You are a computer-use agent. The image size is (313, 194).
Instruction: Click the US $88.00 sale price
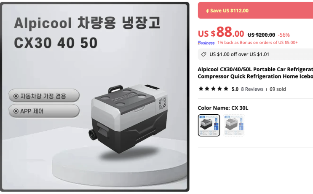(221, 32)
